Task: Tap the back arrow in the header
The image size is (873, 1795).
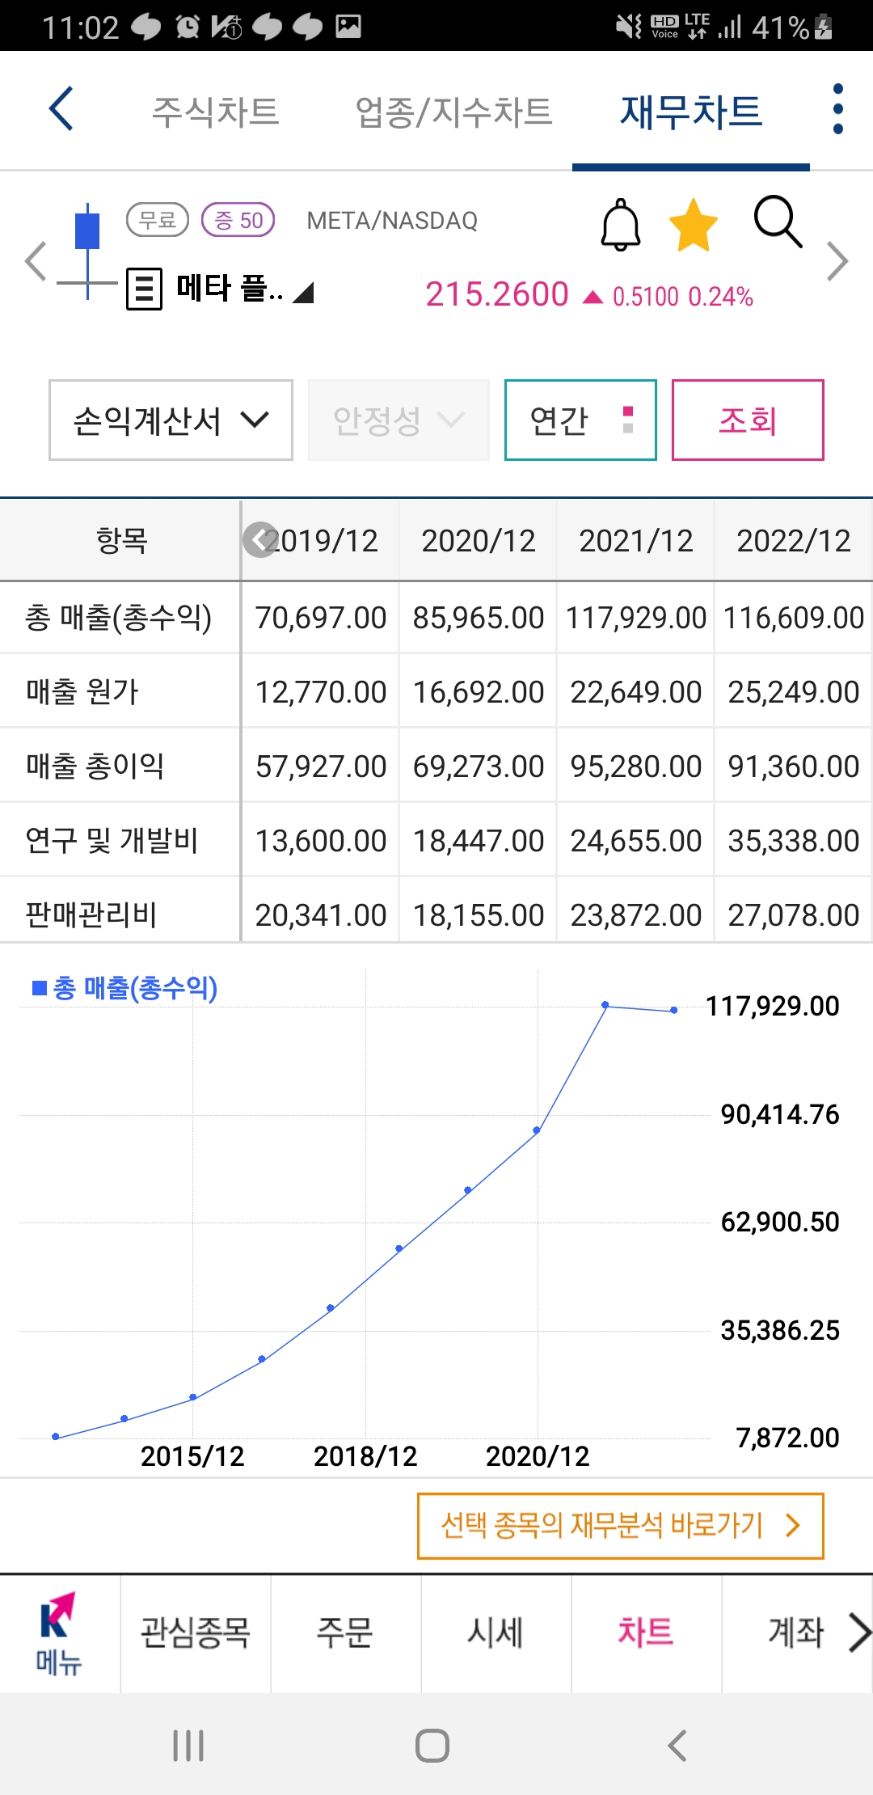Action: pyautogui.click(x=61, y=108)
